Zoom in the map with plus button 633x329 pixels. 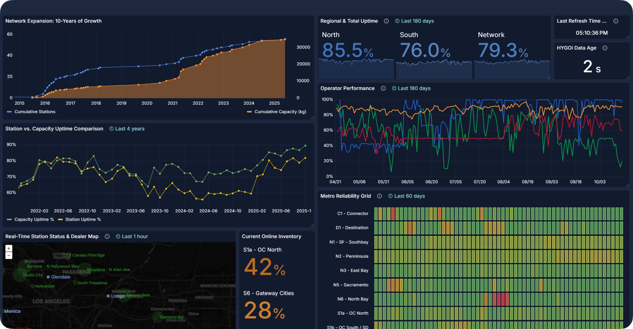coord(9,248)
